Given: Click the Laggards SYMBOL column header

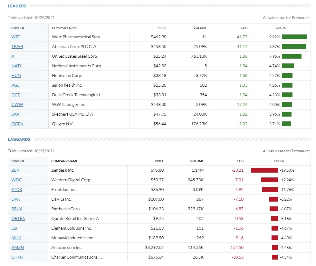Looking at the screenshot, I should point(18,161).
